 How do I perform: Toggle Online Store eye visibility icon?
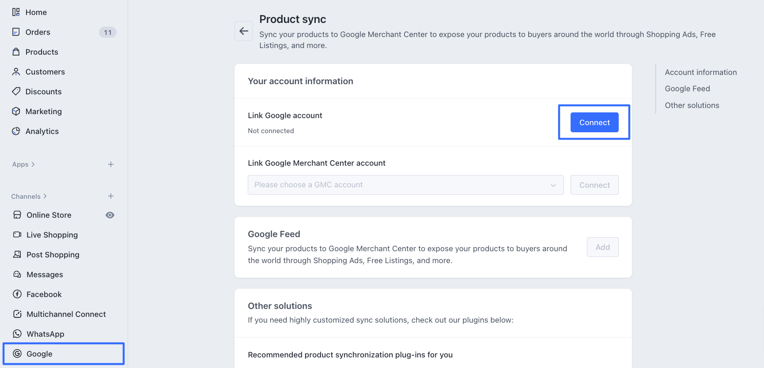(x=110, y=215)
